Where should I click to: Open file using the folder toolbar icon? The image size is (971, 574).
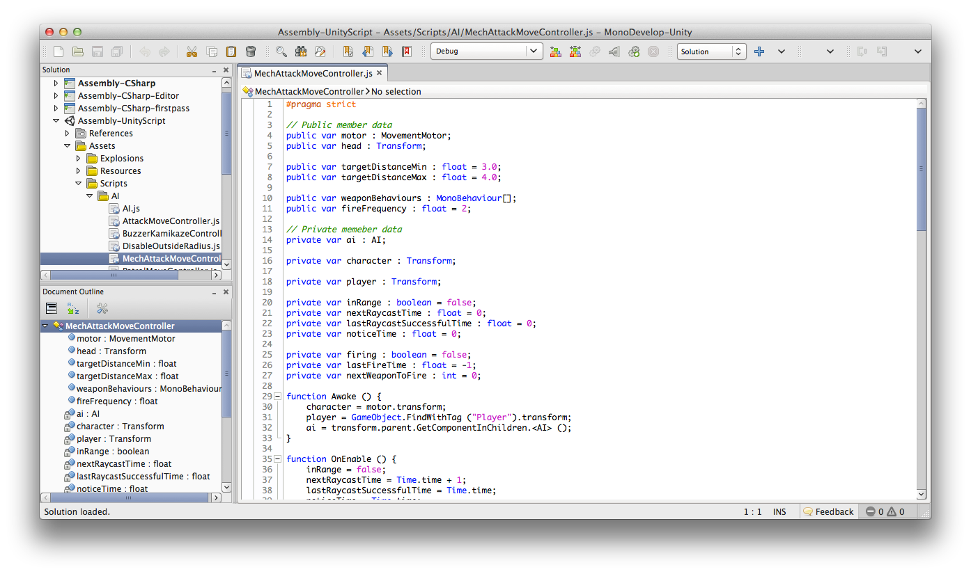click(78, 51)
